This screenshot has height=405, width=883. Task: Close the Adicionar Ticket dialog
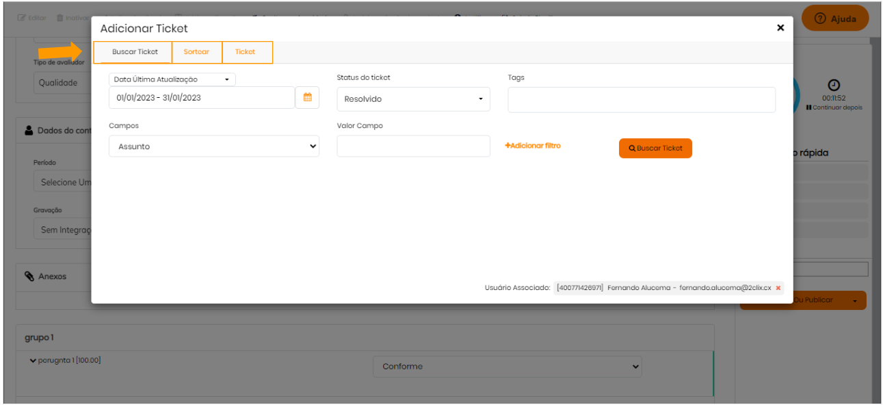[780, 28]
